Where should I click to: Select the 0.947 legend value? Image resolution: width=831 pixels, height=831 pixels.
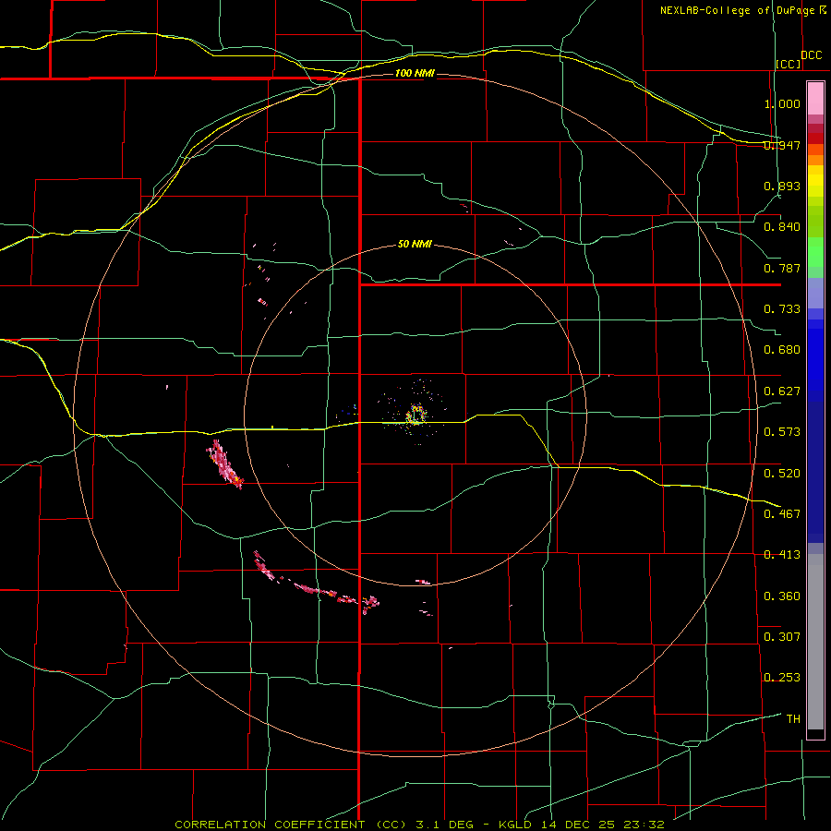(782, 145)
